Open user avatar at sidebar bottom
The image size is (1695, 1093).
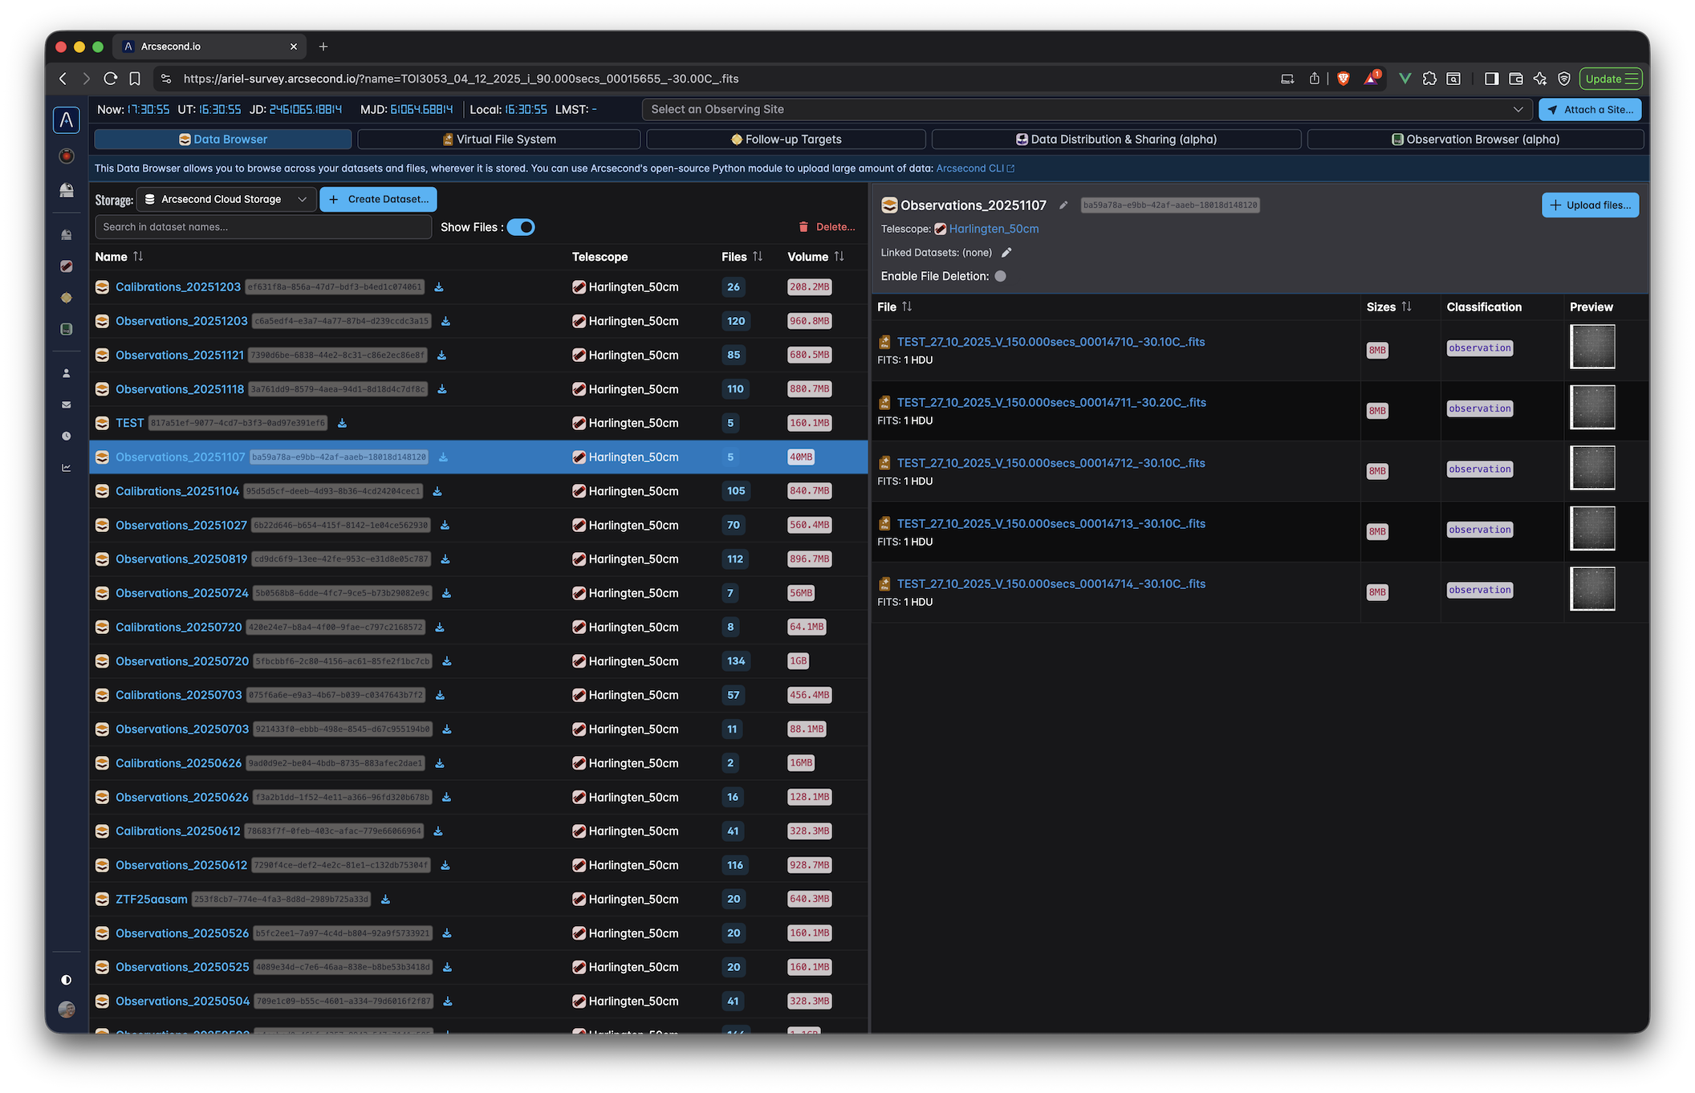[x=67, y=1010]
